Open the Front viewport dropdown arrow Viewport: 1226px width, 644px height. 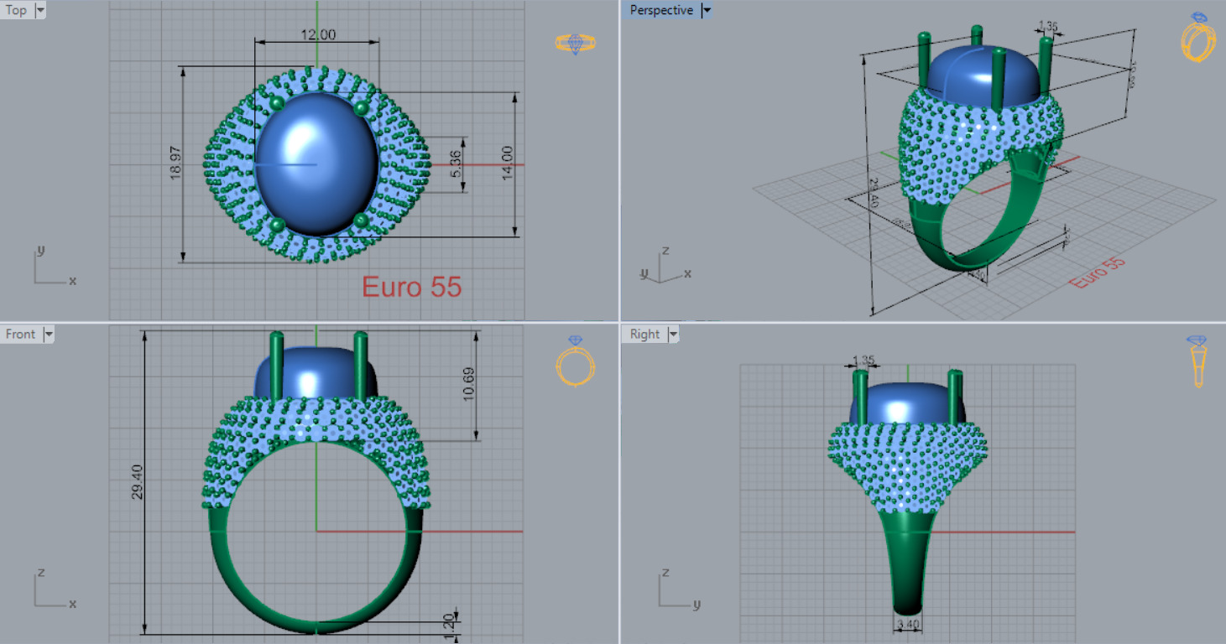(x=48, y=335)
